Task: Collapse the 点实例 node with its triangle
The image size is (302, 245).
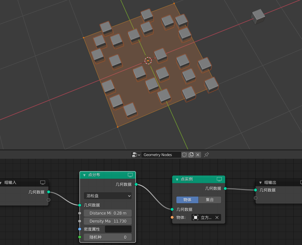Action: click(x=177, y=179)
